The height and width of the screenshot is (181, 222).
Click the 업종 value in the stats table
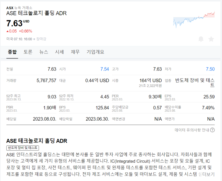[x=195, y=83]
